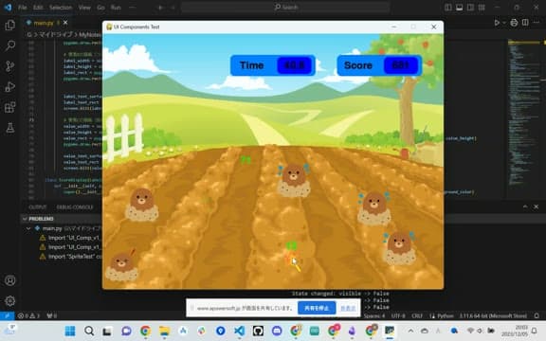This screenshot has width=546, height=341.
Task: Toggle the bottom panel layout
Action: coord(460,8)
